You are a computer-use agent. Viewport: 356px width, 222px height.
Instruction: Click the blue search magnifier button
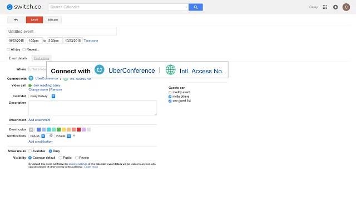195,7
